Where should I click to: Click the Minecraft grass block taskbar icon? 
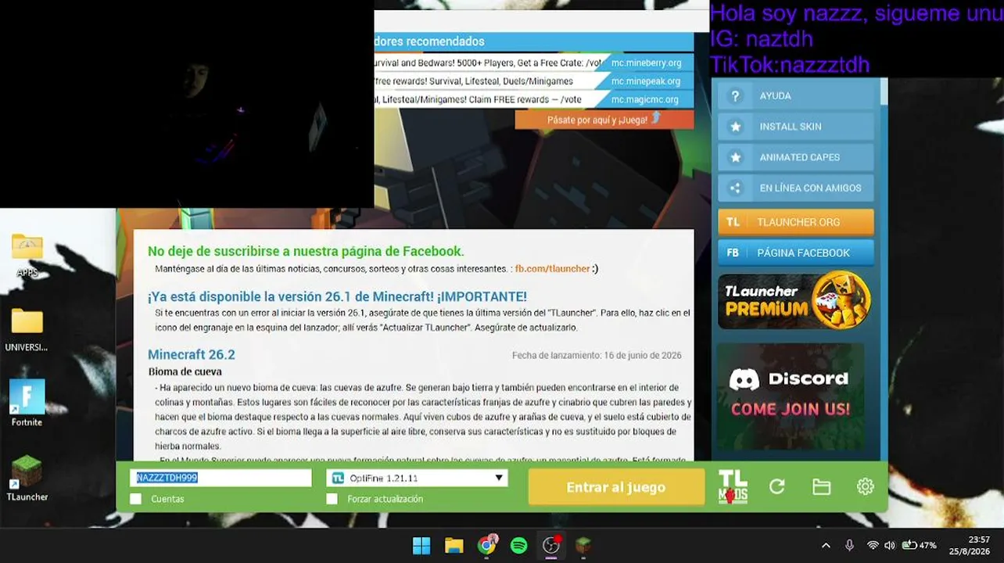pos(583,545)
